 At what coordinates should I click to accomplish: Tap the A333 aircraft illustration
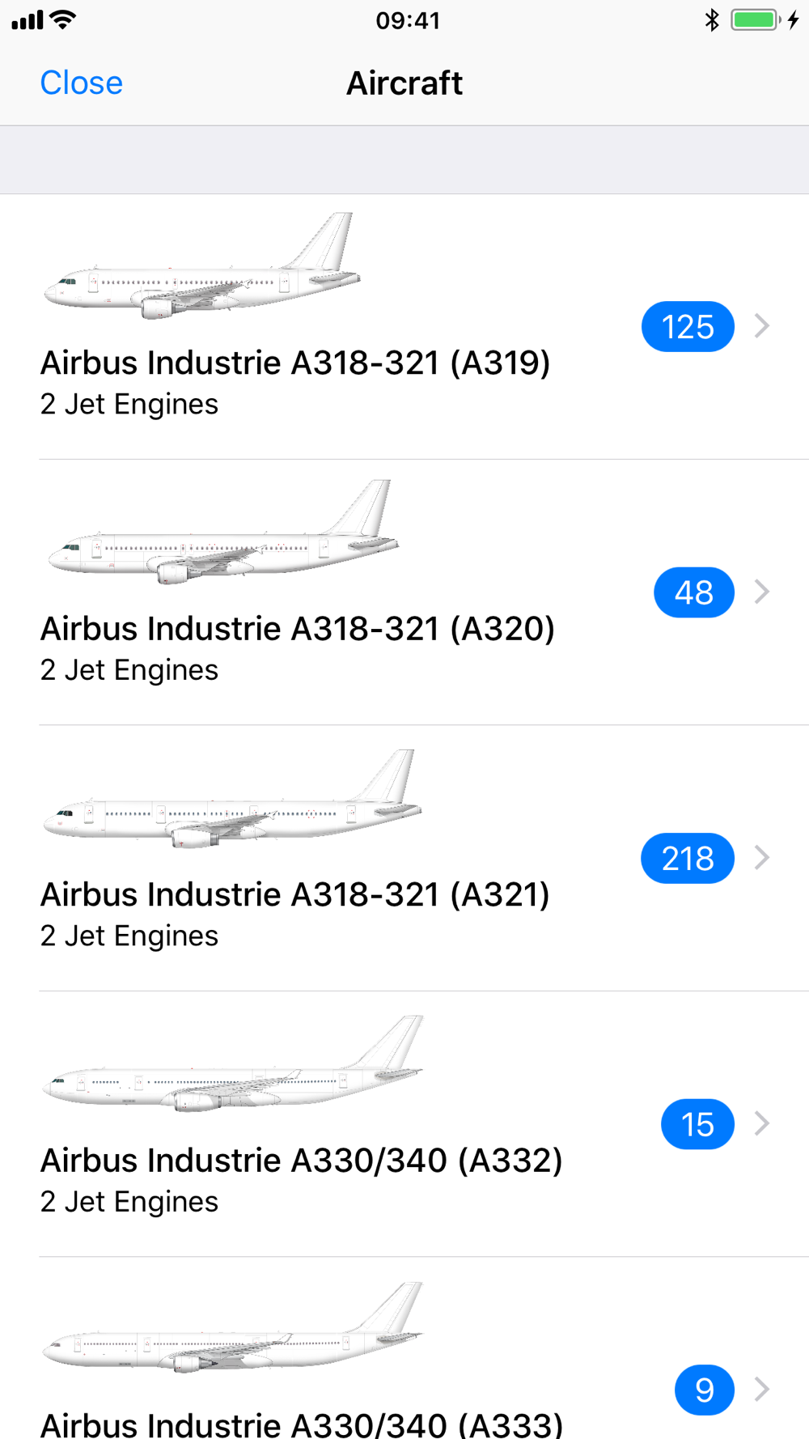(232, 1327)
